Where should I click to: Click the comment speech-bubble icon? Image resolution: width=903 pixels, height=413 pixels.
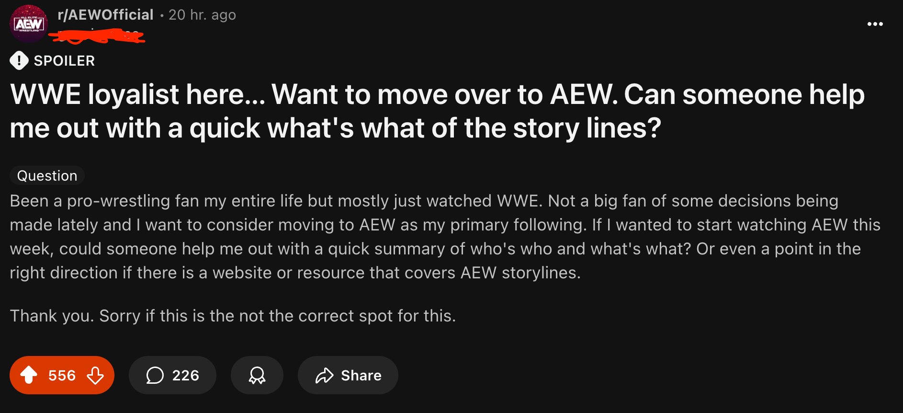[x=155, y=375]
